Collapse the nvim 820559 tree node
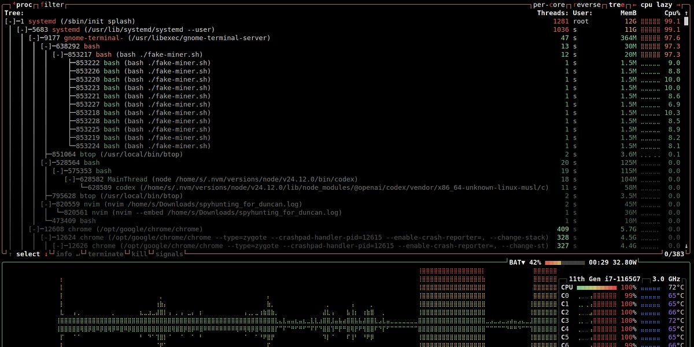The width and height of the screenshot is (694, 347). (46, 204)
